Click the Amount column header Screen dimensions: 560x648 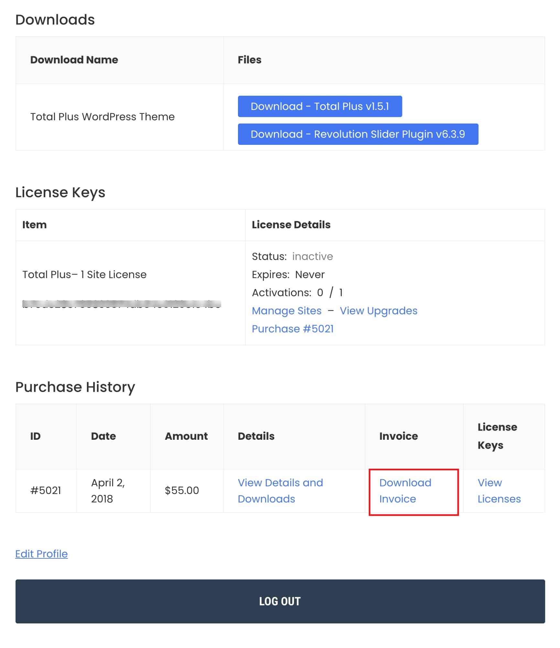(x=186, y=436)
